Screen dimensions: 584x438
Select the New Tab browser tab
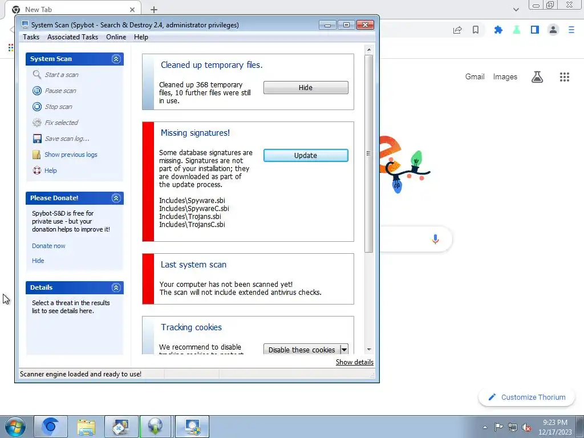tap(74, 10)
